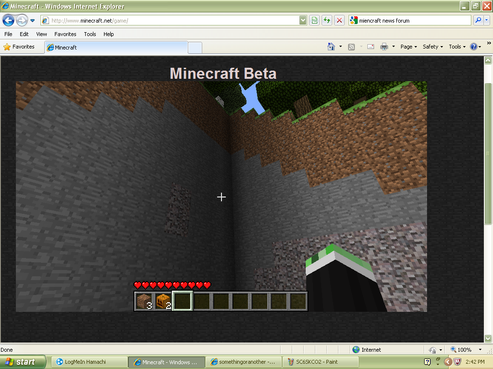This screenshot has height=369, width=493.
Task: Click the scrollbar down arrow
Action: 488,338
